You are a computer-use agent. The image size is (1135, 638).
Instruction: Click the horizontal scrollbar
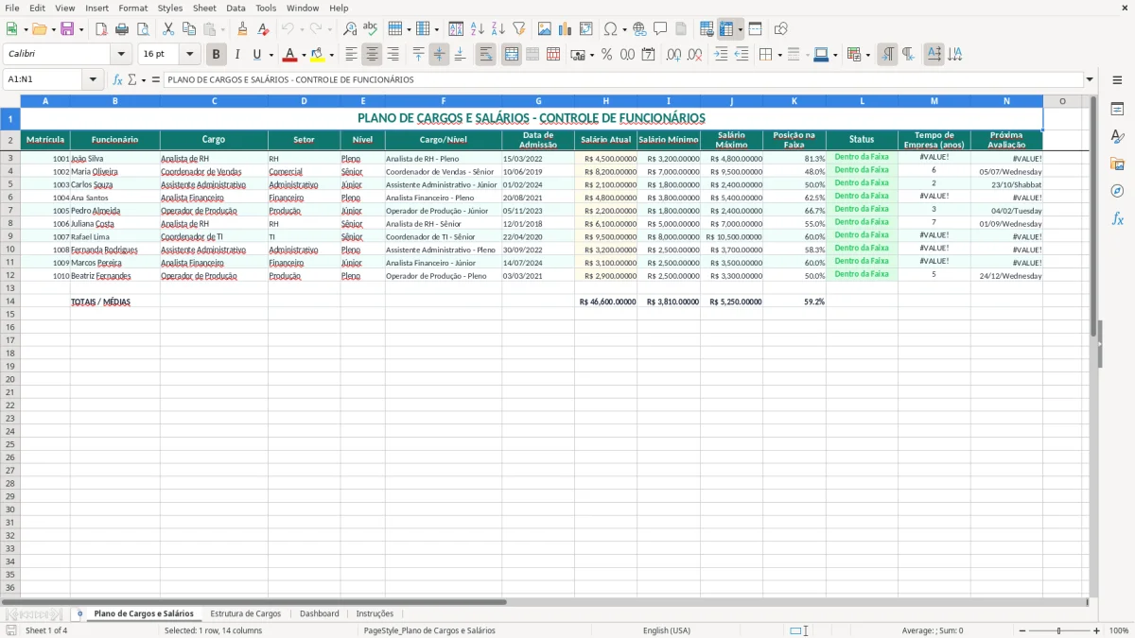[253, 601]
